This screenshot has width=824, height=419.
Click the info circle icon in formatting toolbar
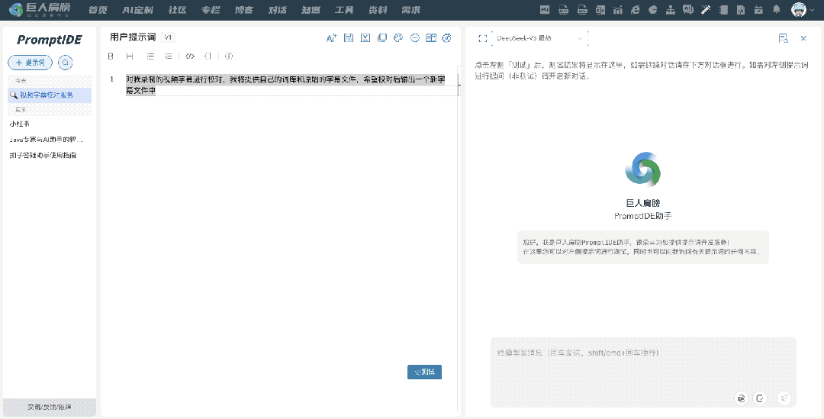pos(229,56)
